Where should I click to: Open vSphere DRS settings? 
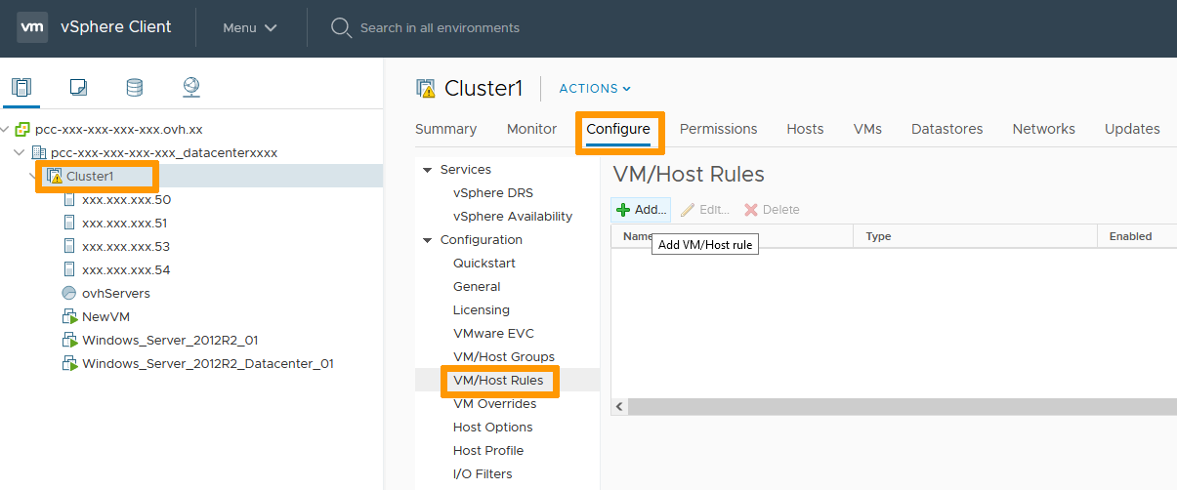(492, 193)
